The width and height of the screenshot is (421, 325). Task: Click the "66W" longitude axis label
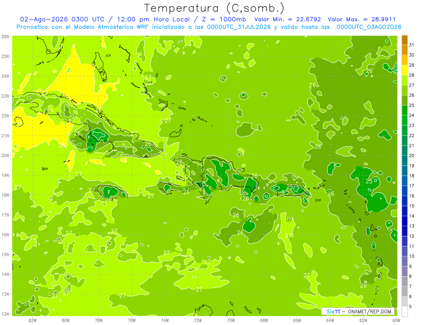pos(297,320)
